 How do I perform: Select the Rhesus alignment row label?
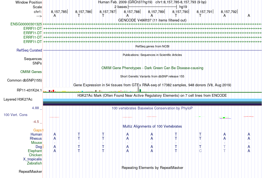(x=36, y=138)
